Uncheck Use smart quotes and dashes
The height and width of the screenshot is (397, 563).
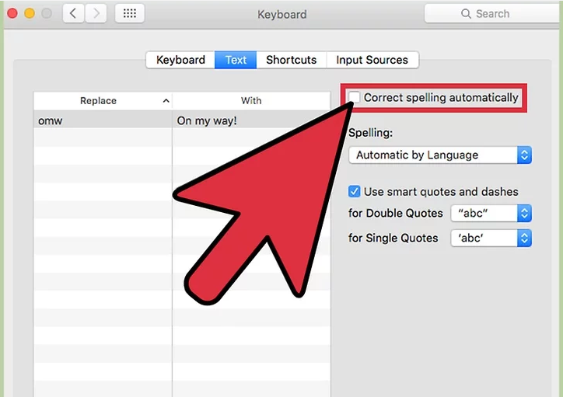click(354, 191)
